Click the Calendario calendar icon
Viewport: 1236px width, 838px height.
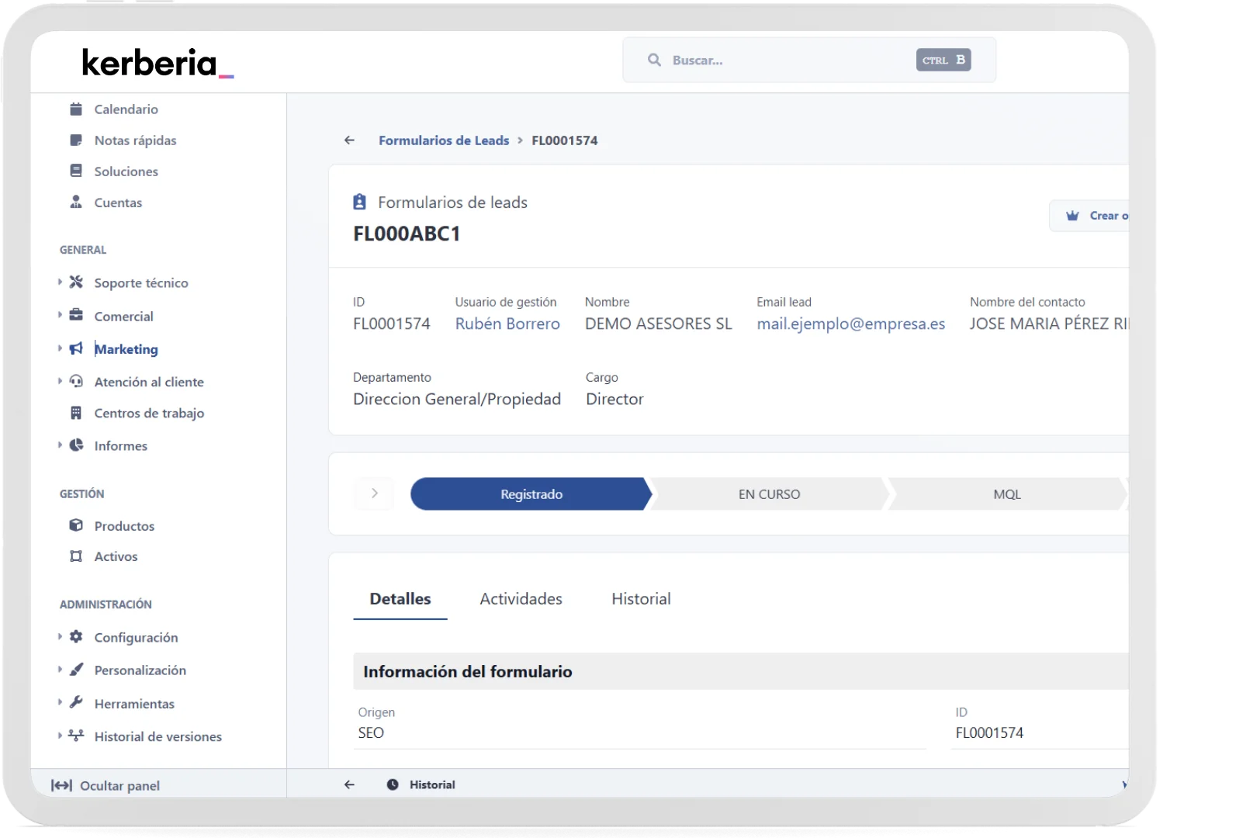76,109
